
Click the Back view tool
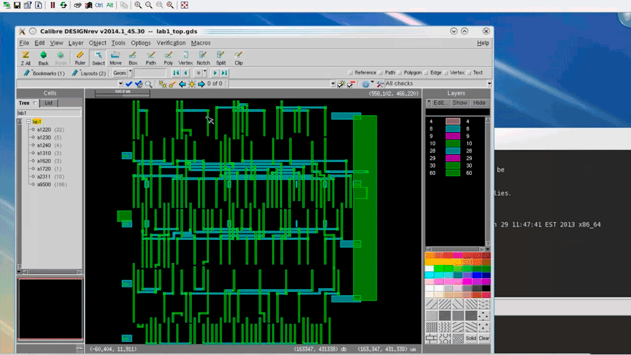43,58
